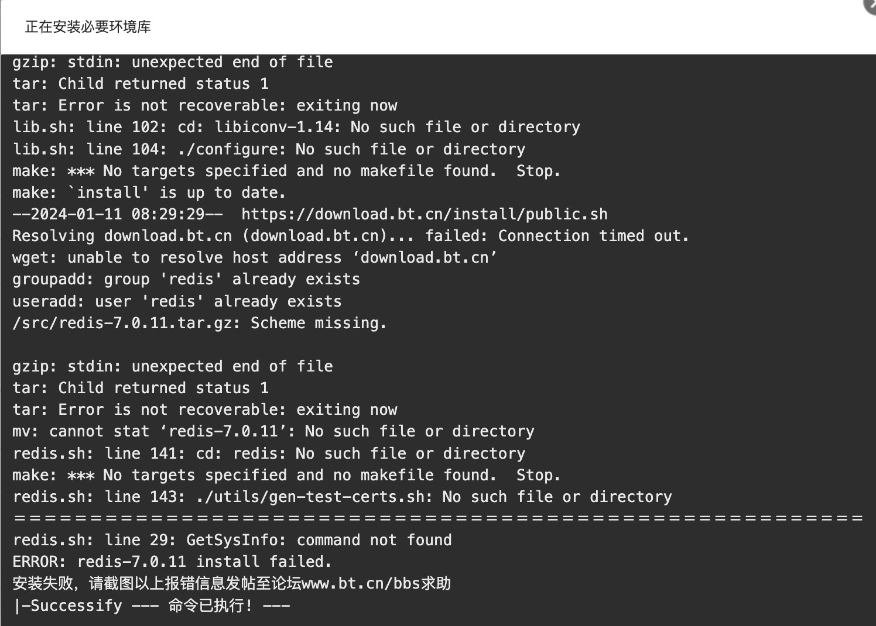The height and width of the screenshot is (626, 876).
Task: Select the Successify 命令已执行 status line
Action: pyautogui.click(x=152, y=606)
